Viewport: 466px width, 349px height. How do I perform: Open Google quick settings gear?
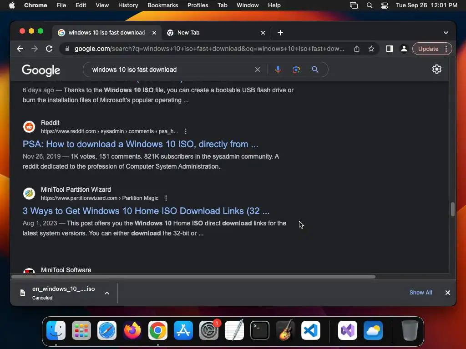pyautogui.click(x=436, y=69)
